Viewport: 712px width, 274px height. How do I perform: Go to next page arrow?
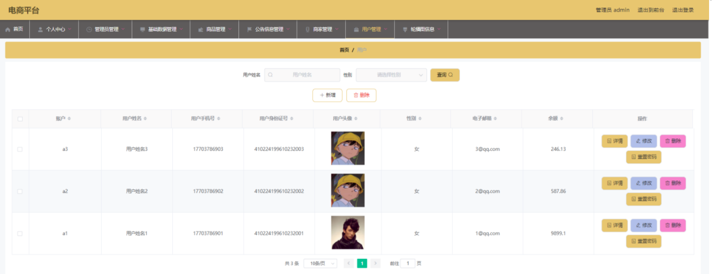[375, 263]
